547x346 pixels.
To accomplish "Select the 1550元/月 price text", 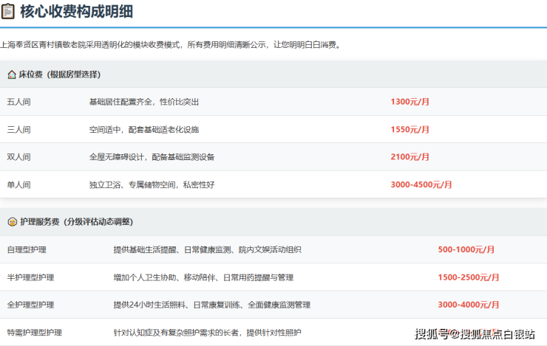I will point(410,129).
